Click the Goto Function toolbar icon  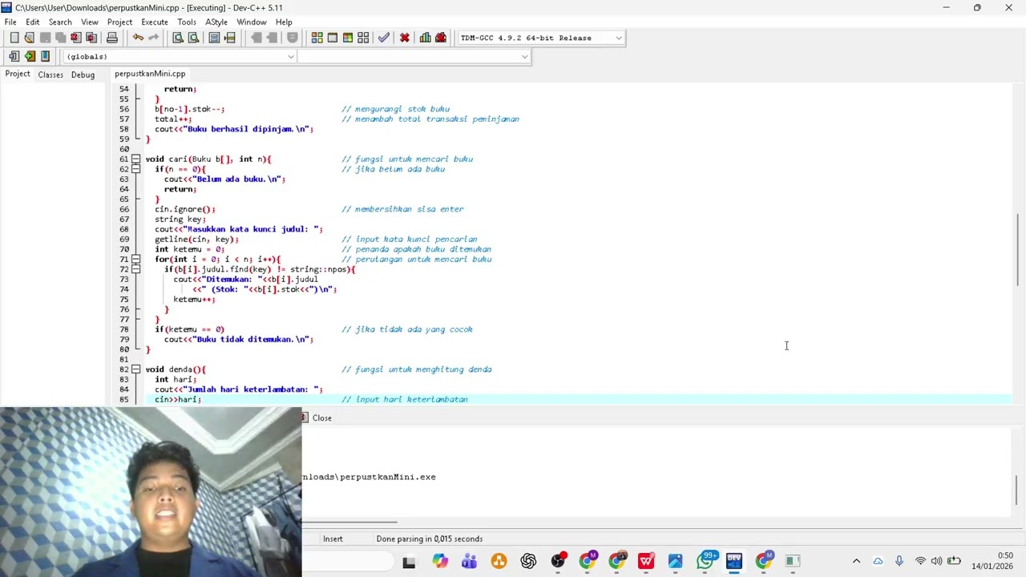coord(215,38)
